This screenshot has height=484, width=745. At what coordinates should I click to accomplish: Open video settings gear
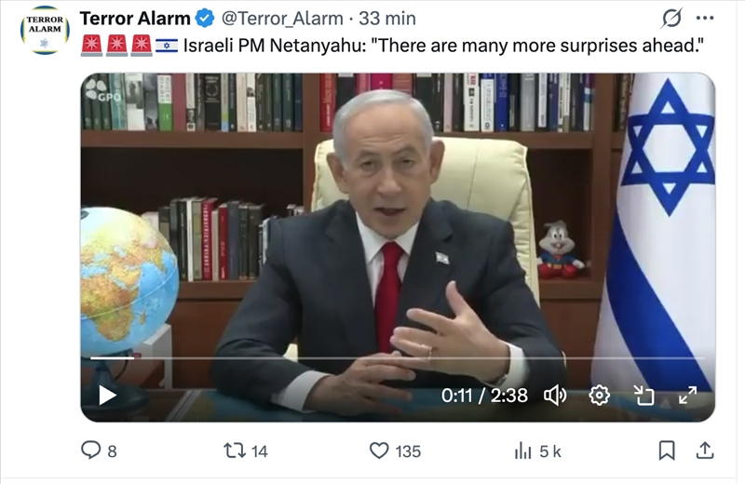[599, 396]
